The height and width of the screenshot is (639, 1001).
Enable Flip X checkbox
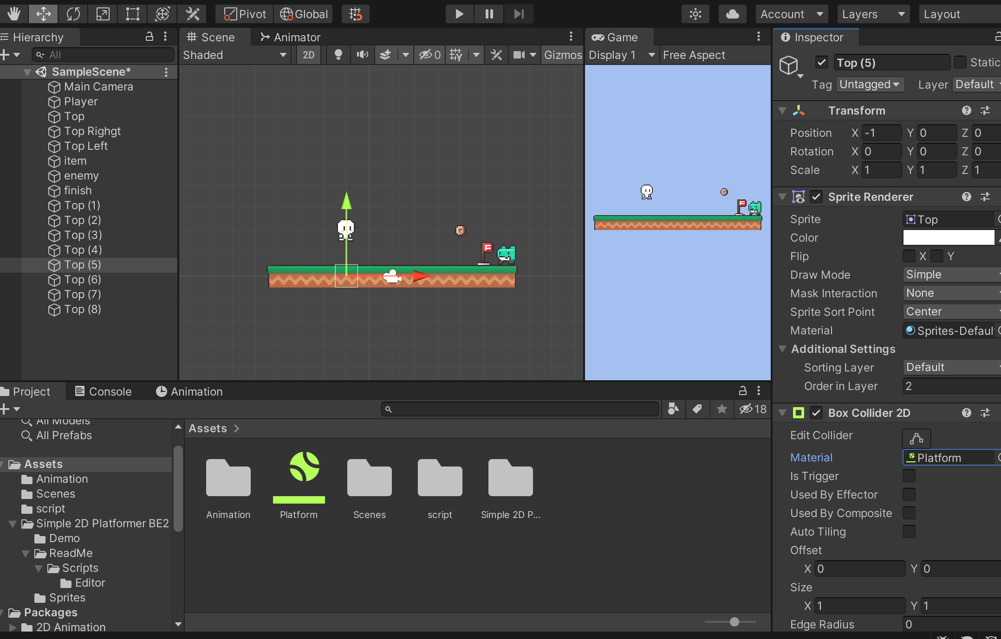pos(909,256)
